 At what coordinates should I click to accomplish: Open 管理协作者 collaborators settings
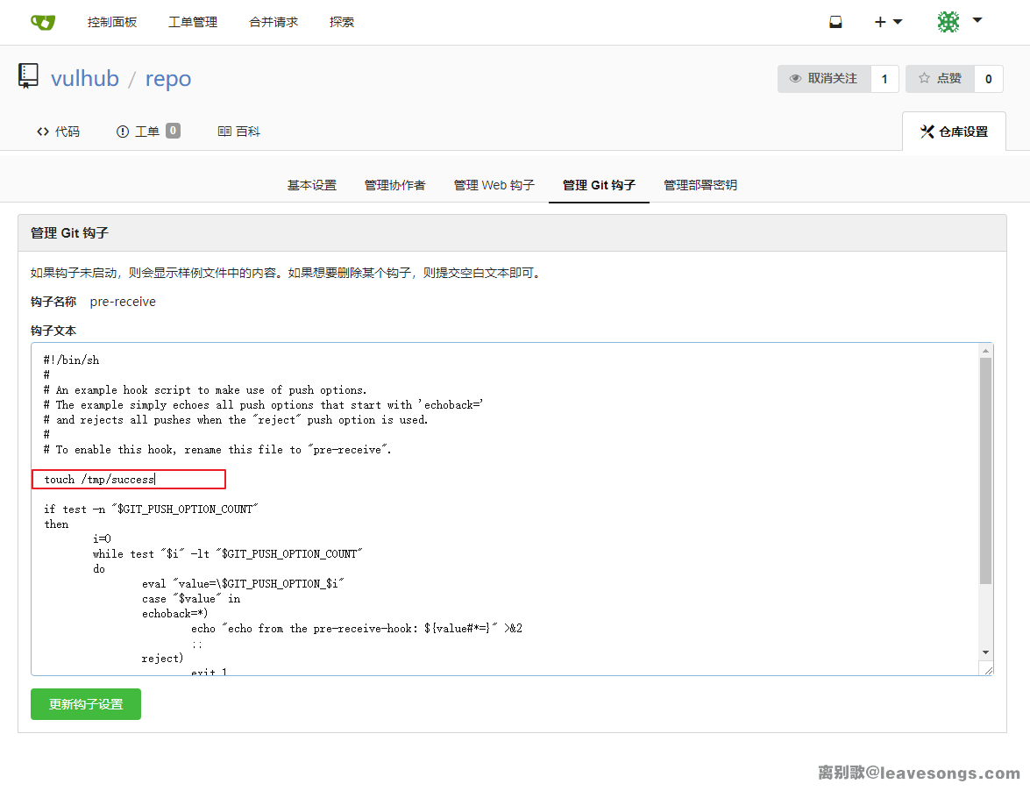pos(395,185)
